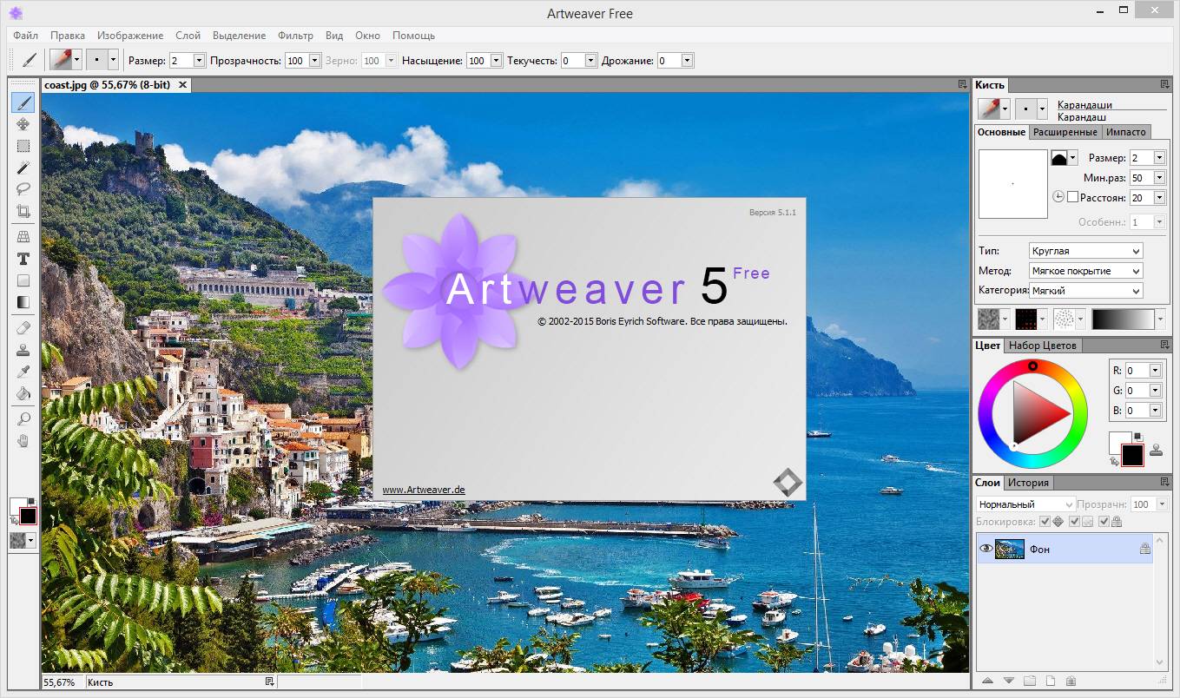Select the Crop tool
Viewport: 1180px width, 698px height.
point(23,211)
